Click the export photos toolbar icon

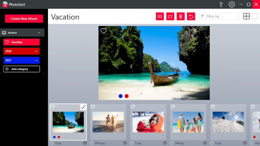pos(170,16)
